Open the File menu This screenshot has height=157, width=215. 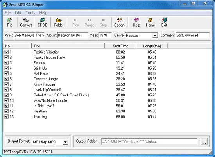pos(7,13)
